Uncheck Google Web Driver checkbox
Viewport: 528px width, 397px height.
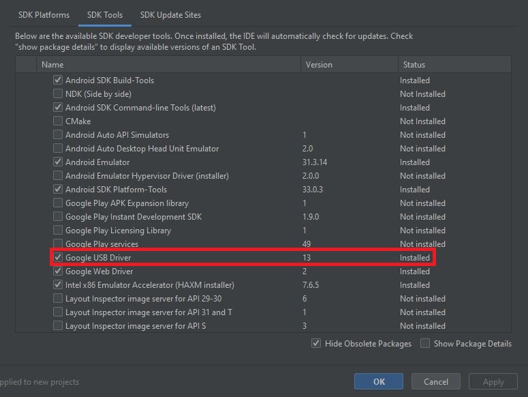58,271
